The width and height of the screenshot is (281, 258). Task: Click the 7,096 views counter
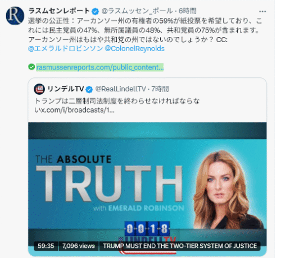[79, 246]
